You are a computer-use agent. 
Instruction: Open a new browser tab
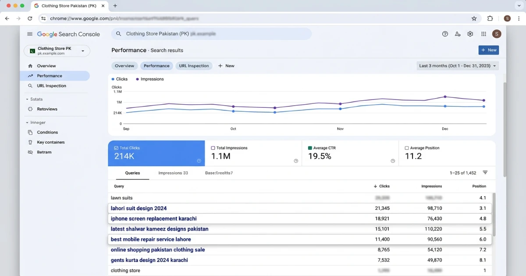coord(115,6)
